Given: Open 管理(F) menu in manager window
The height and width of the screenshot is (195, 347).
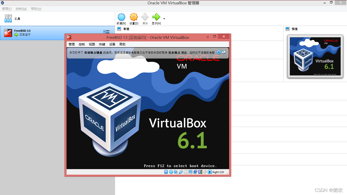Looking at the screenshot, I should pyautogui.click(x=7, y=9).
